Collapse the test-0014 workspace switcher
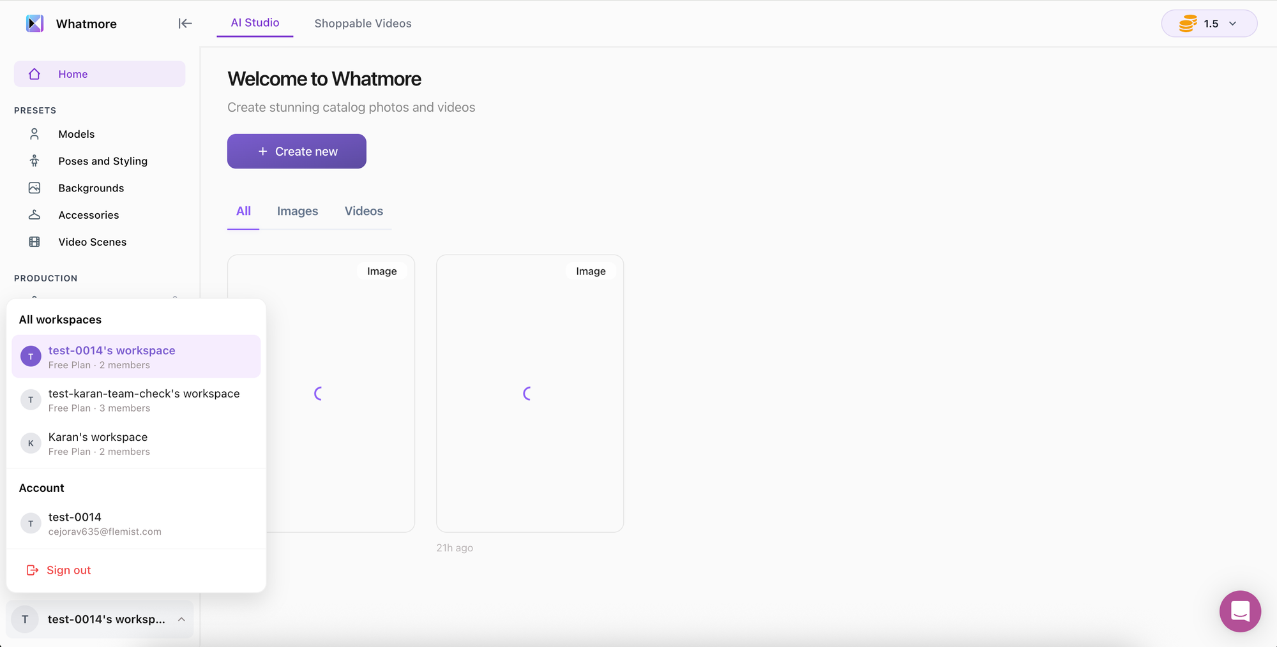This screenshot has width=1277, height=647. (181, 620)
